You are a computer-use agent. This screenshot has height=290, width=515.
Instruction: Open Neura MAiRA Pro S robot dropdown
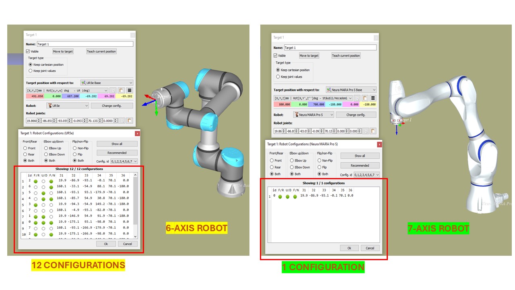coord(313,115)
